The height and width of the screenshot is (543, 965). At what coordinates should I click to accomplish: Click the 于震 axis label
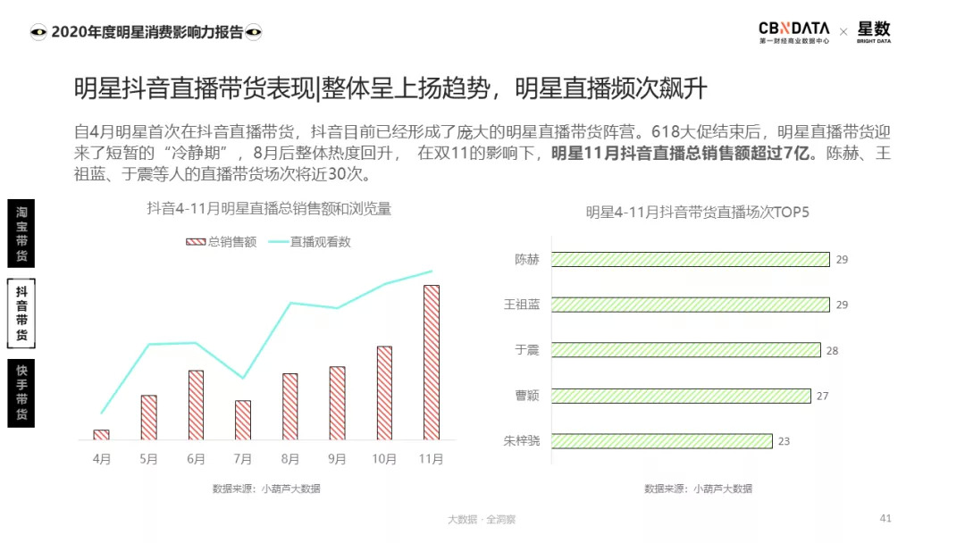click(x=527, y=350)
